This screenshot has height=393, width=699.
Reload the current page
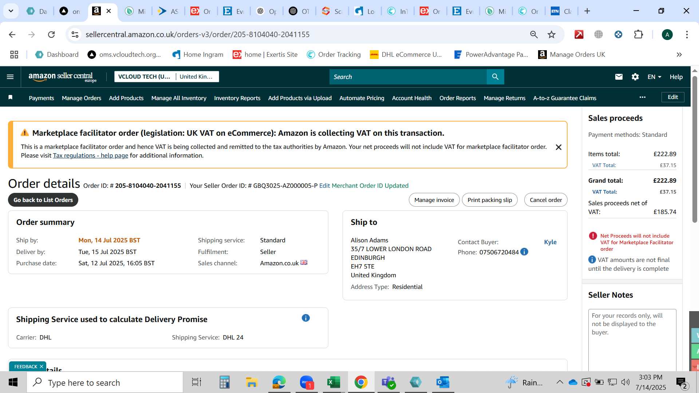point(51,35)
